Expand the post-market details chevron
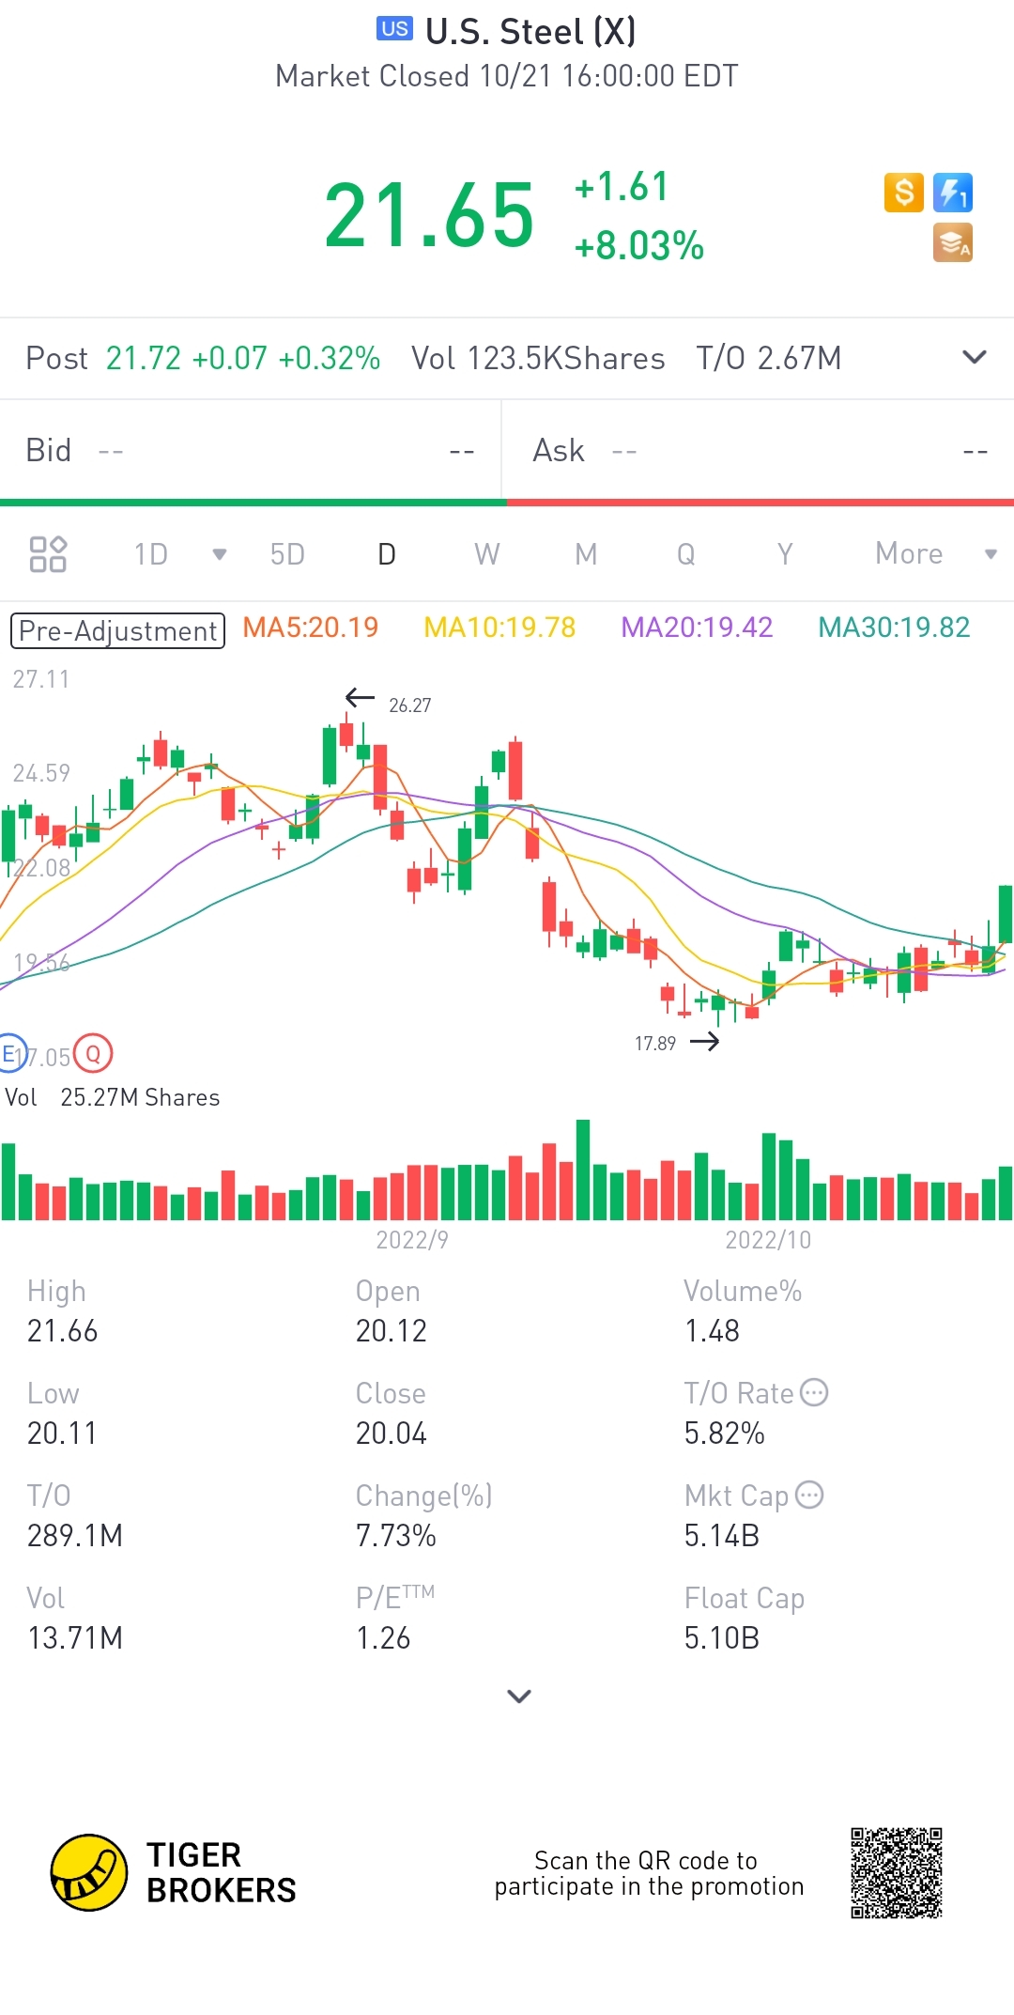This screenshot has width=1014, height=2015. [975, 358]
